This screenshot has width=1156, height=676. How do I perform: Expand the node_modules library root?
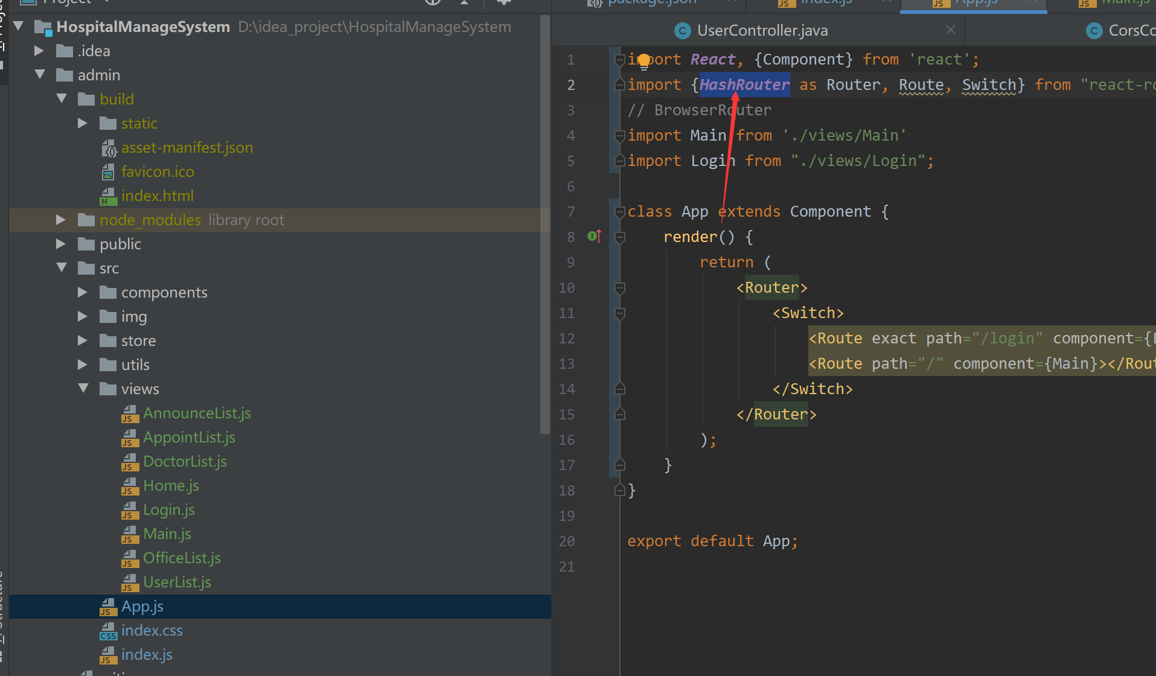(x=60, y=220)
